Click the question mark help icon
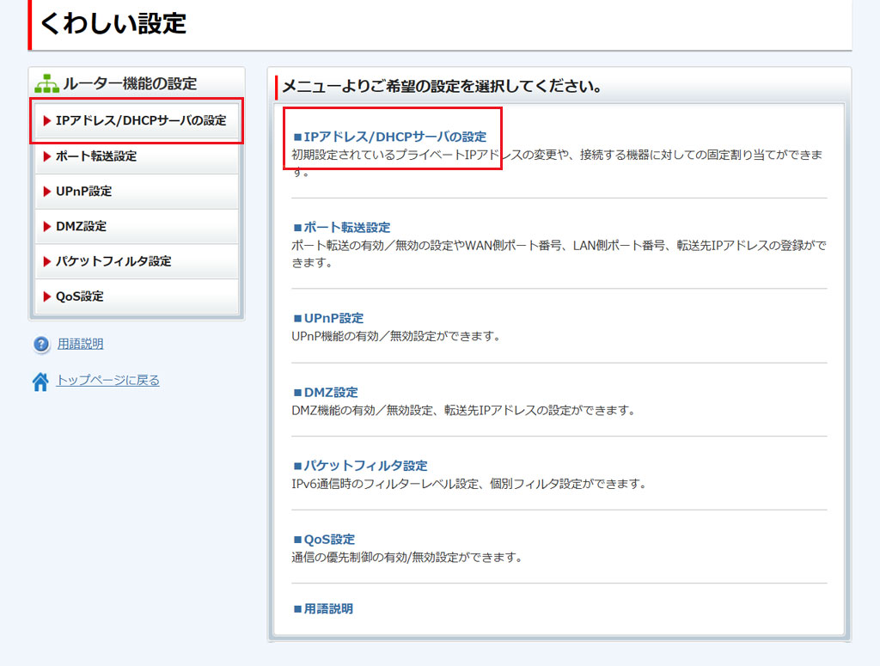The height and width of the screenshot is (666, 880). 41,345
